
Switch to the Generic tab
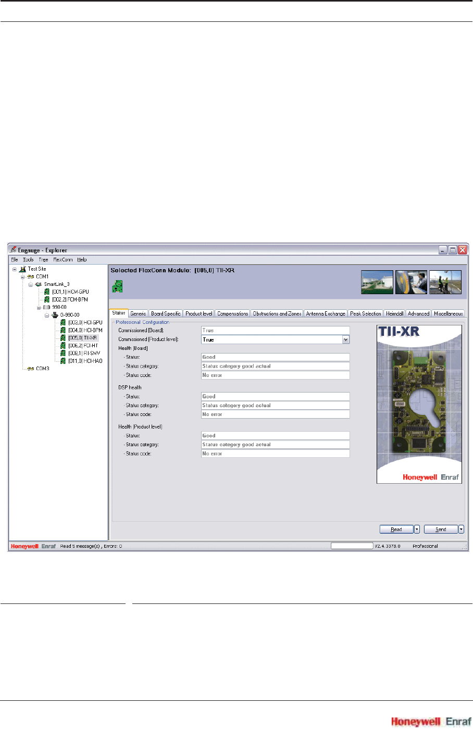[138, 313]
